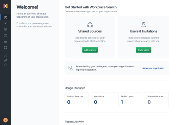Open the Private Sources statistics card

(x=157, y=100)
